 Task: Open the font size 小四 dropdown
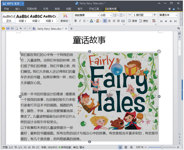coord(111,15)
